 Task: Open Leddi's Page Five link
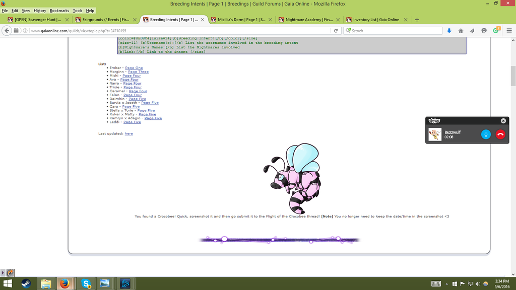pos(132,122)
